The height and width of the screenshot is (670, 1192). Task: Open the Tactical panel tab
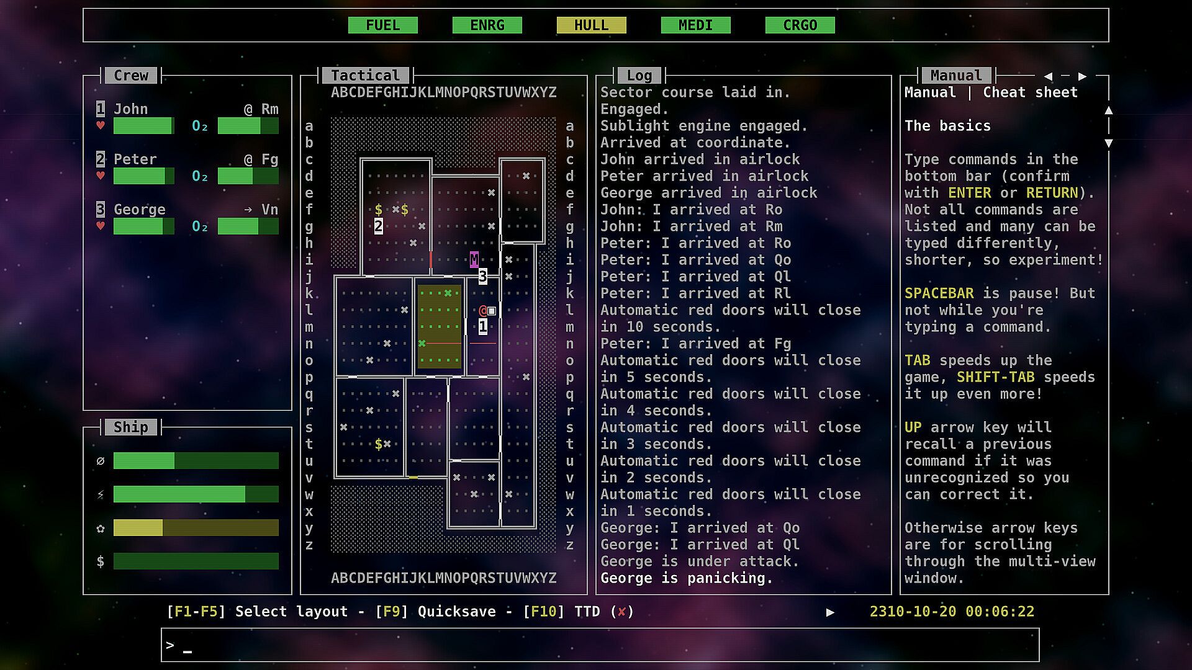point(365,76)
